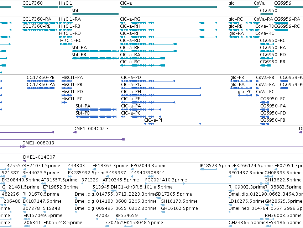
Task: Select the ClC-a-RC transcript label
Action: 130,62
